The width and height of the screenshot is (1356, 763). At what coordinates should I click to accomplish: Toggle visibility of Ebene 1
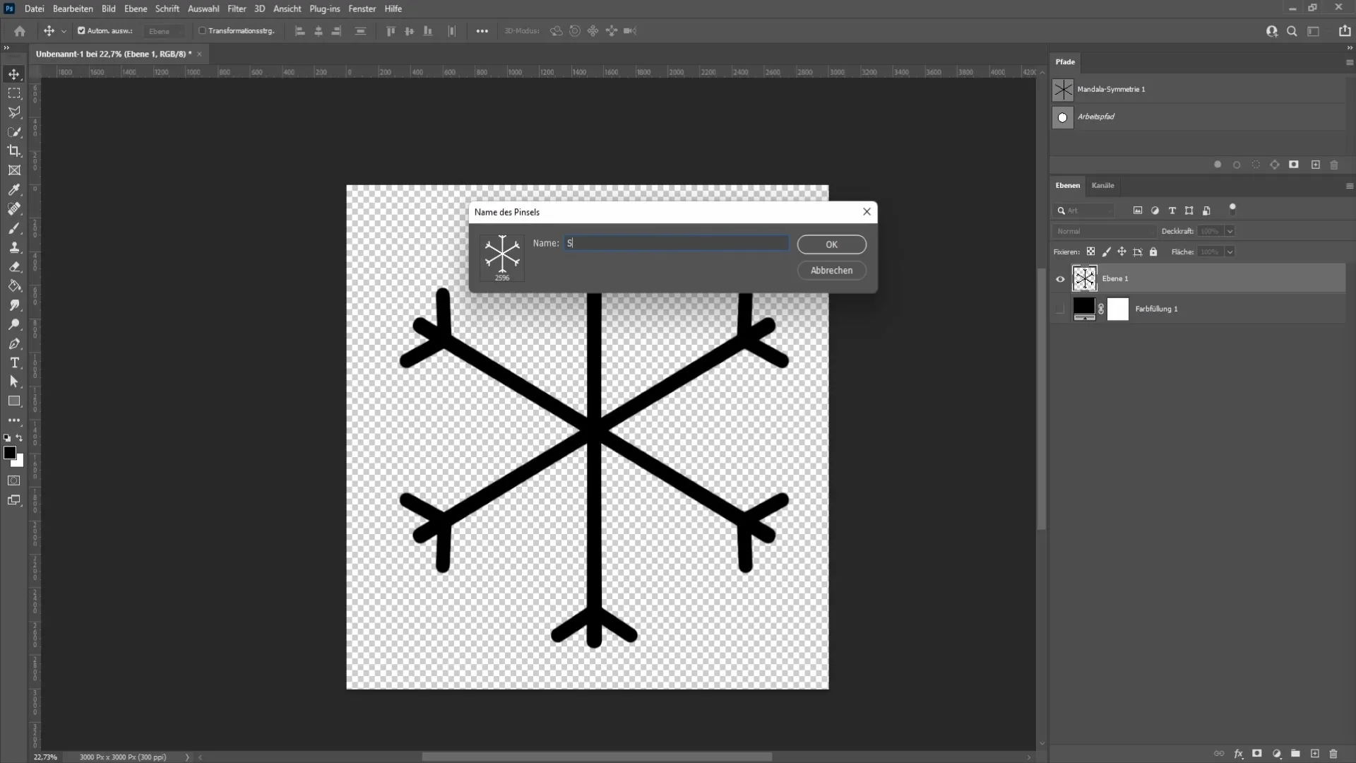point(1060,278)
